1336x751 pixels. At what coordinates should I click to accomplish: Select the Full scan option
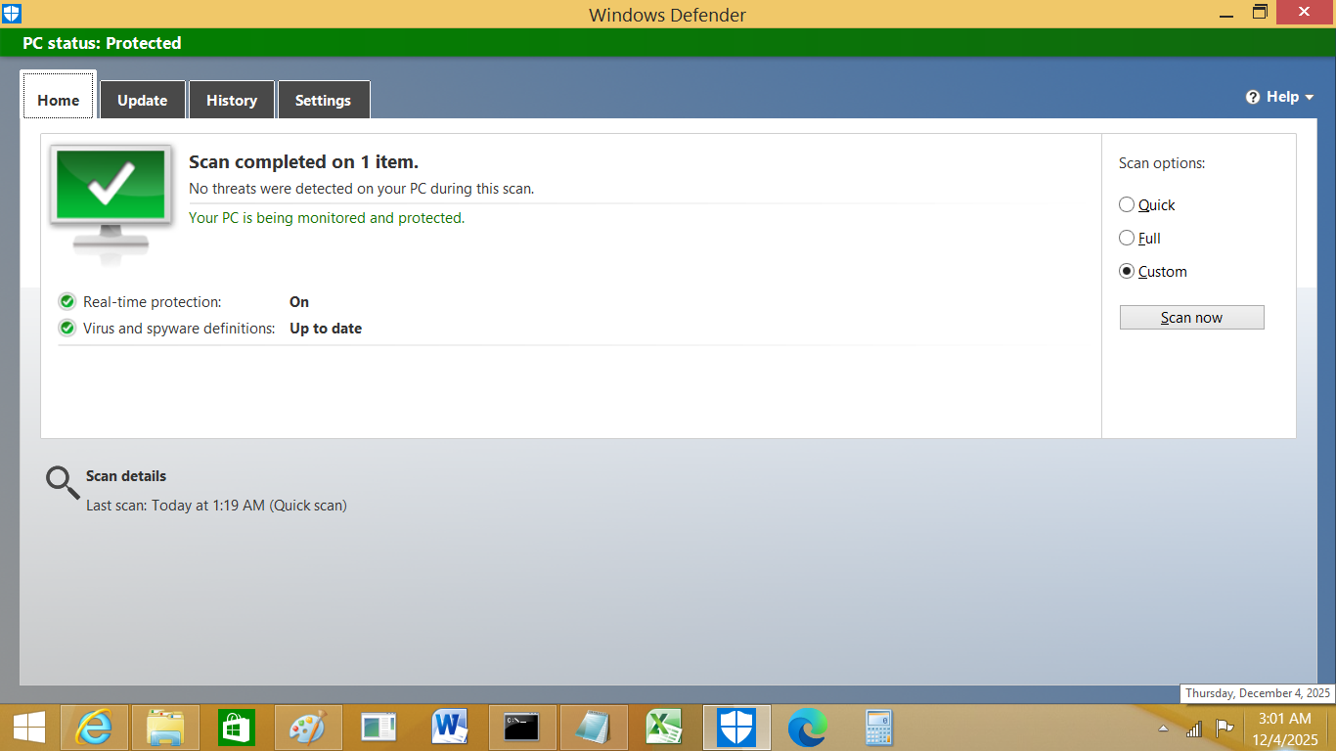pyautogui.click(x=1127, y=239)
